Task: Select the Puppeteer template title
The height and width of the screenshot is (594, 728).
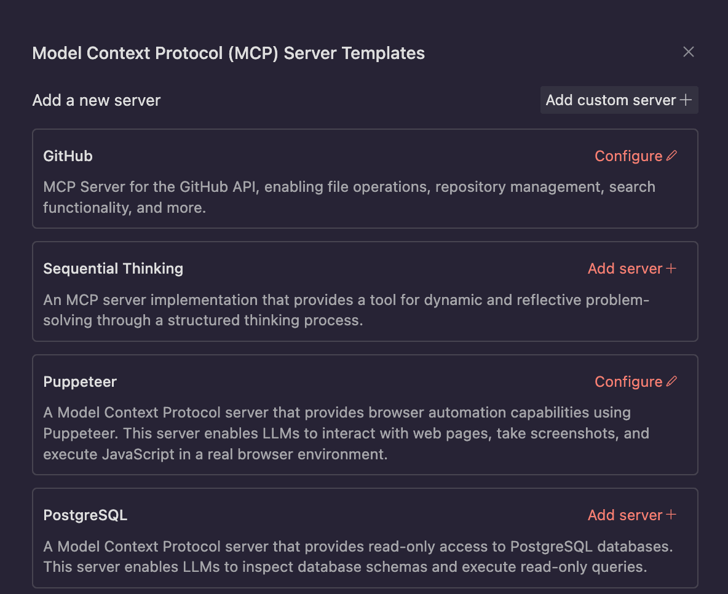Action: pyautogui.click(x=80, y=382)
